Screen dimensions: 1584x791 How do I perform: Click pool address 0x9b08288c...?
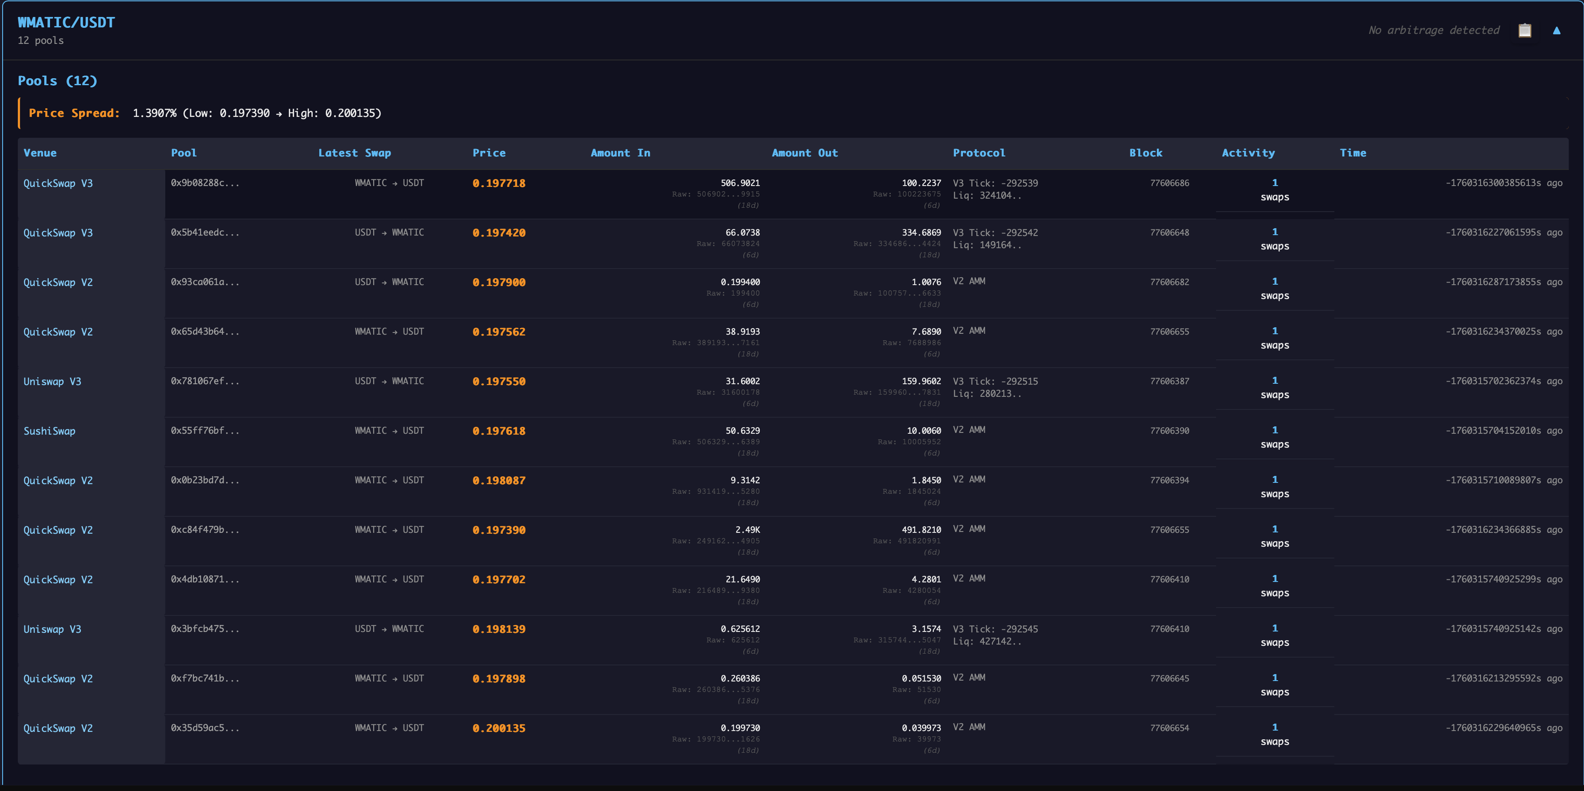click(205, 183)
